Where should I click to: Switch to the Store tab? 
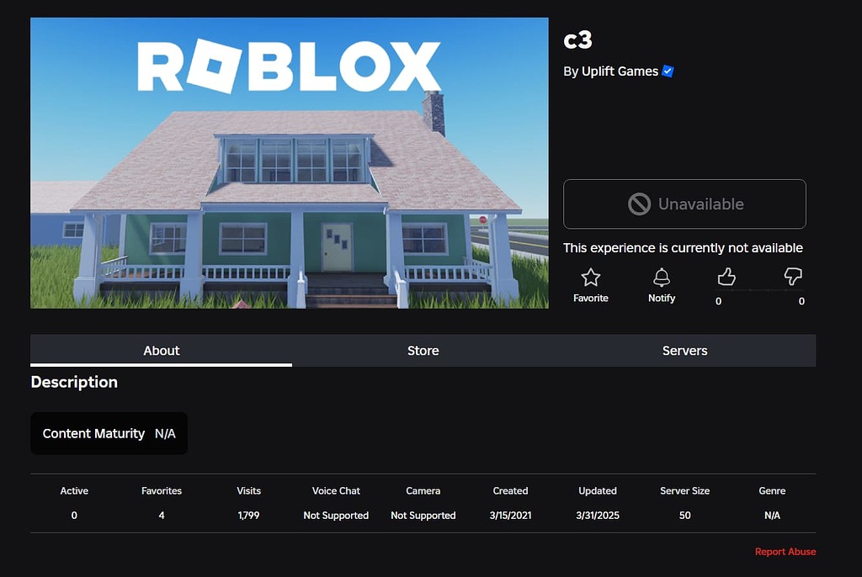pyautogui.click(x=423, y=351)
